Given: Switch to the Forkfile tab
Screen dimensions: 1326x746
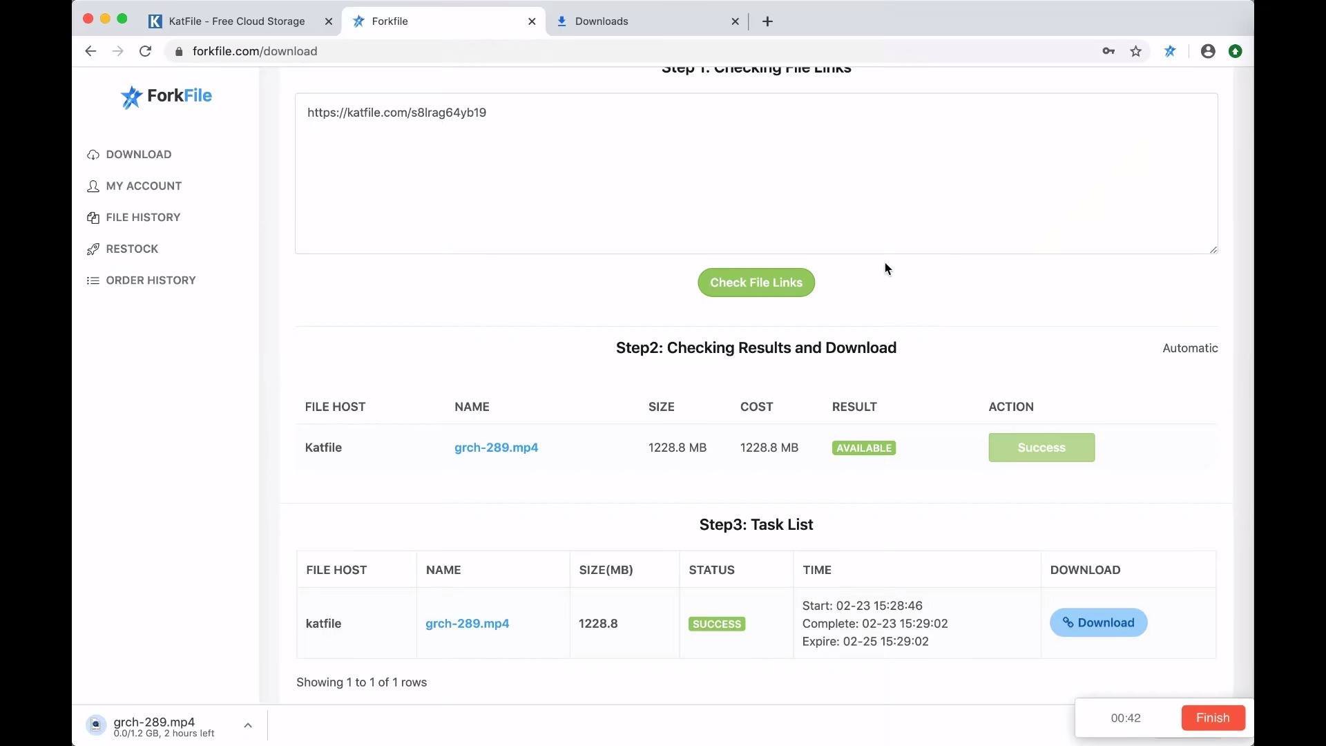Looking at the screenshot, I should point(443,21).
